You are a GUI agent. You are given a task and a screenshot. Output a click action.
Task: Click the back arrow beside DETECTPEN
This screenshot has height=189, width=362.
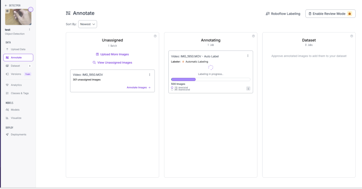[x=6, y=6]
